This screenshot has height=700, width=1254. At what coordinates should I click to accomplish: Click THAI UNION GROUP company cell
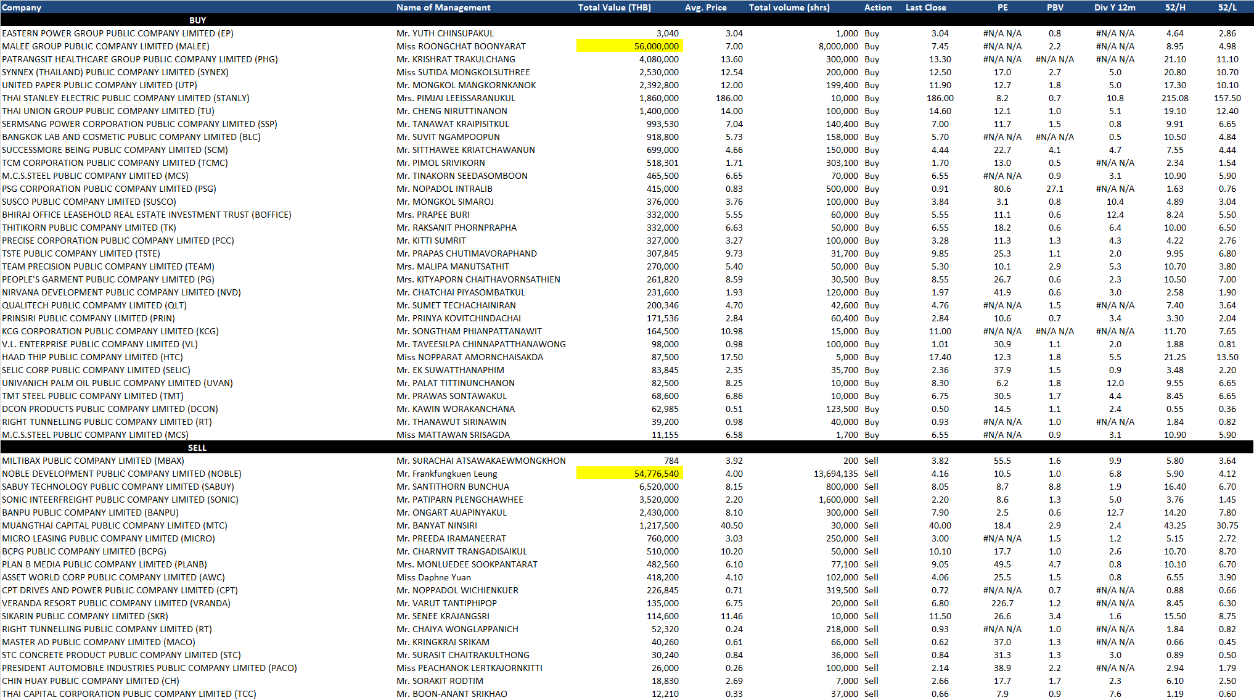point(108,111)
